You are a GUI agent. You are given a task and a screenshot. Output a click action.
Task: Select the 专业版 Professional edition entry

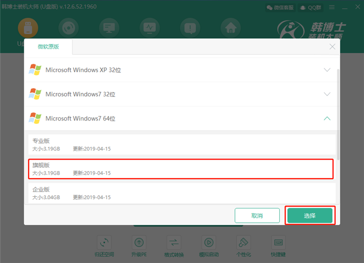(181, 145)
